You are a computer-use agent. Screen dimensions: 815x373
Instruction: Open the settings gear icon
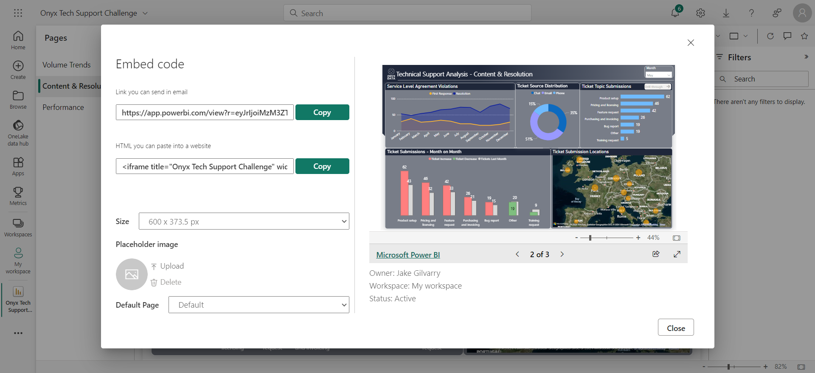coord(700,13)
